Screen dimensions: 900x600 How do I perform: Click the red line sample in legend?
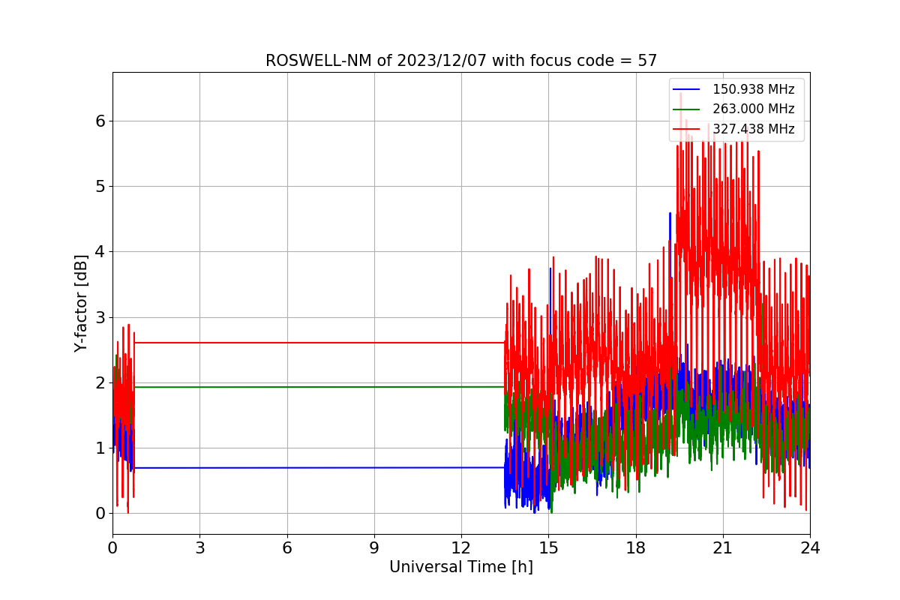[688, 129]
